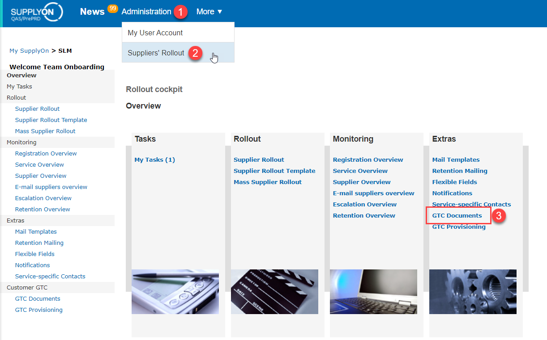Open My Tasks (1) link
Screen dimensions: 547x340
155,160
